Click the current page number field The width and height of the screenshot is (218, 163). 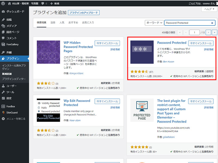click(x=195, y=32)
